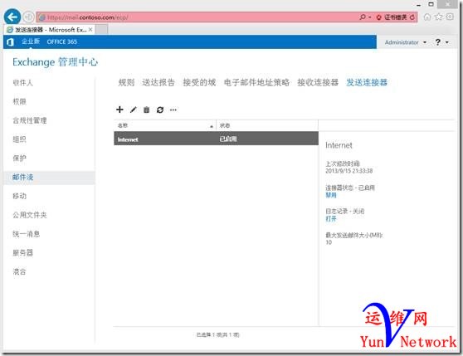
Task: Close the 发送连接器 browser tab
Action: click(90, 30)
